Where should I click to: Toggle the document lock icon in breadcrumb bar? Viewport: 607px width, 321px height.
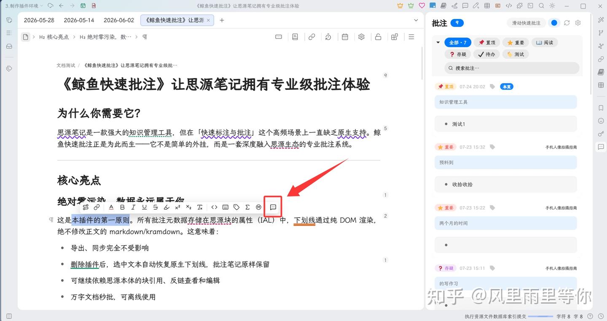click(x=378, y=37)
